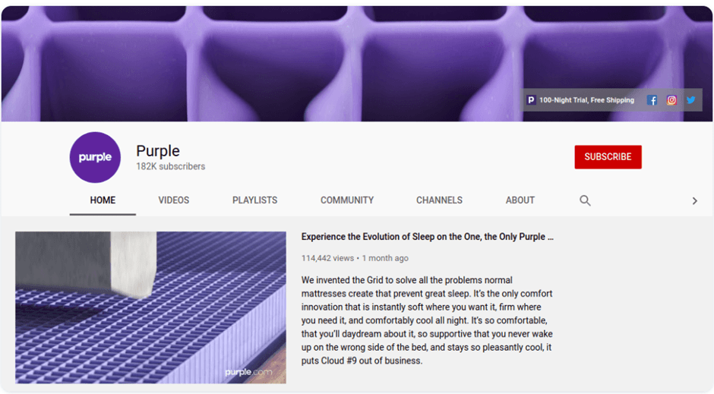714x394 pixels.
Task: Open the Facebook link in the banner
Action: (652, 100)
